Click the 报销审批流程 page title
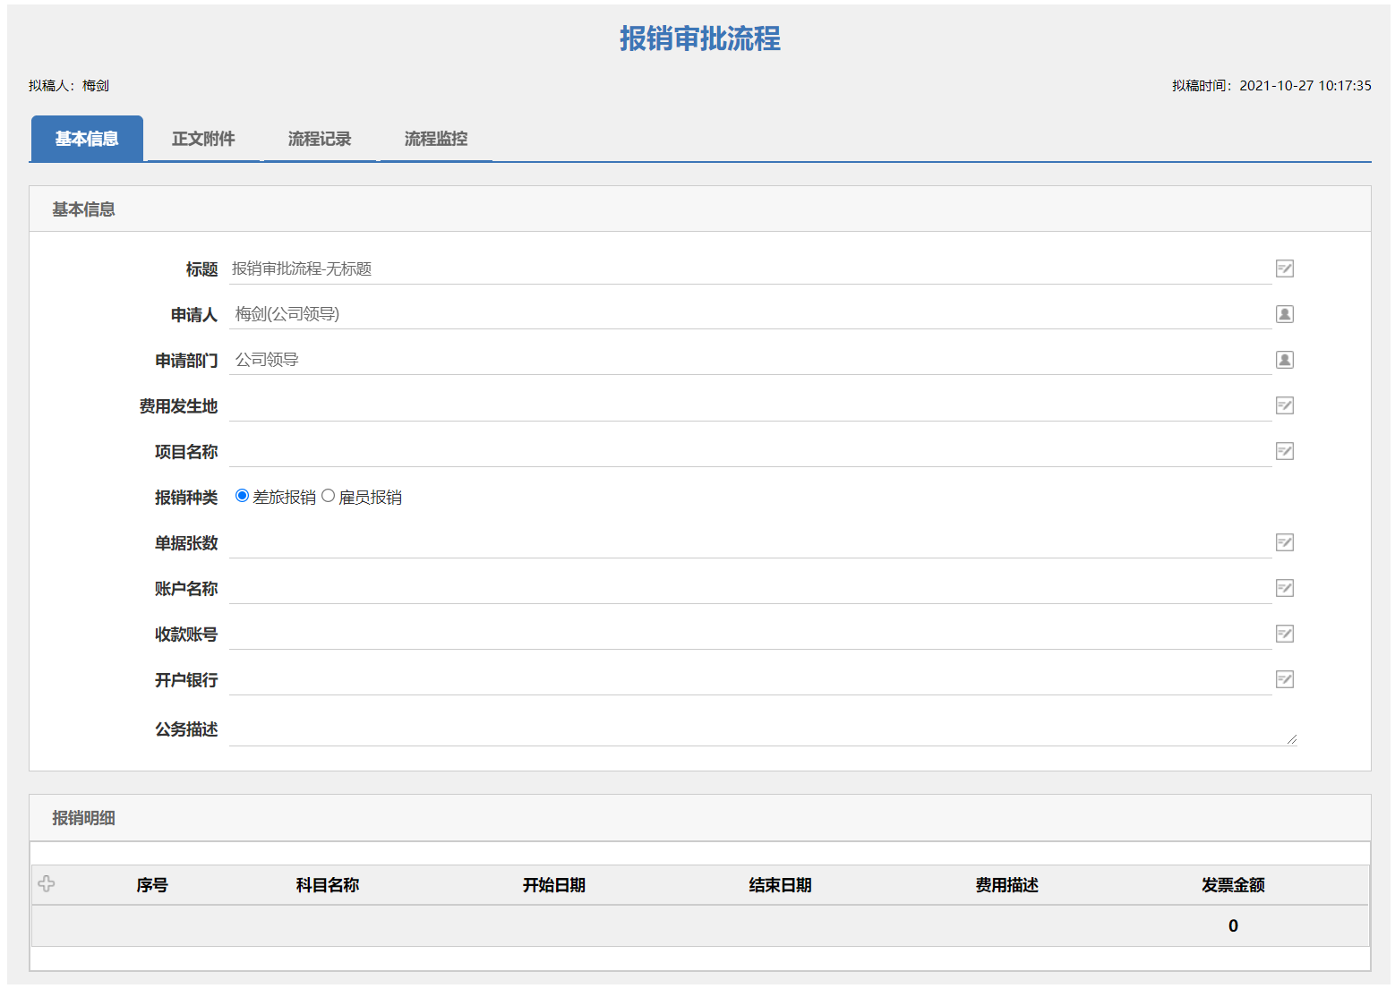 [699, 38]
